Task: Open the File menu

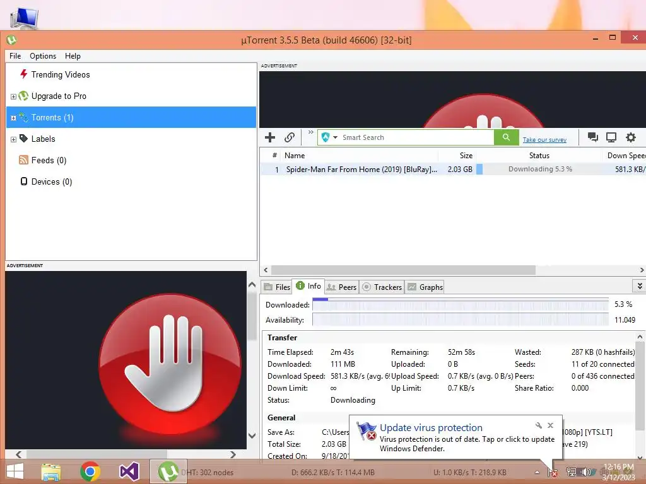Action: coord(15,56)
